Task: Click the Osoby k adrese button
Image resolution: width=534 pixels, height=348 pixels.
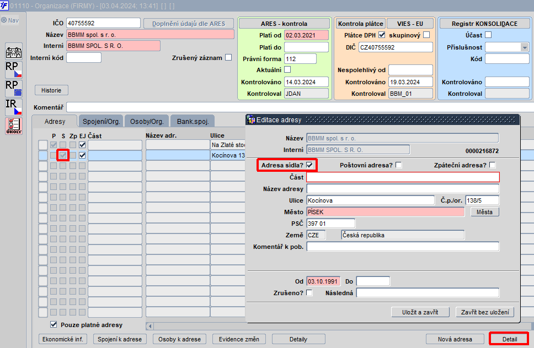Action: point(179,339)
